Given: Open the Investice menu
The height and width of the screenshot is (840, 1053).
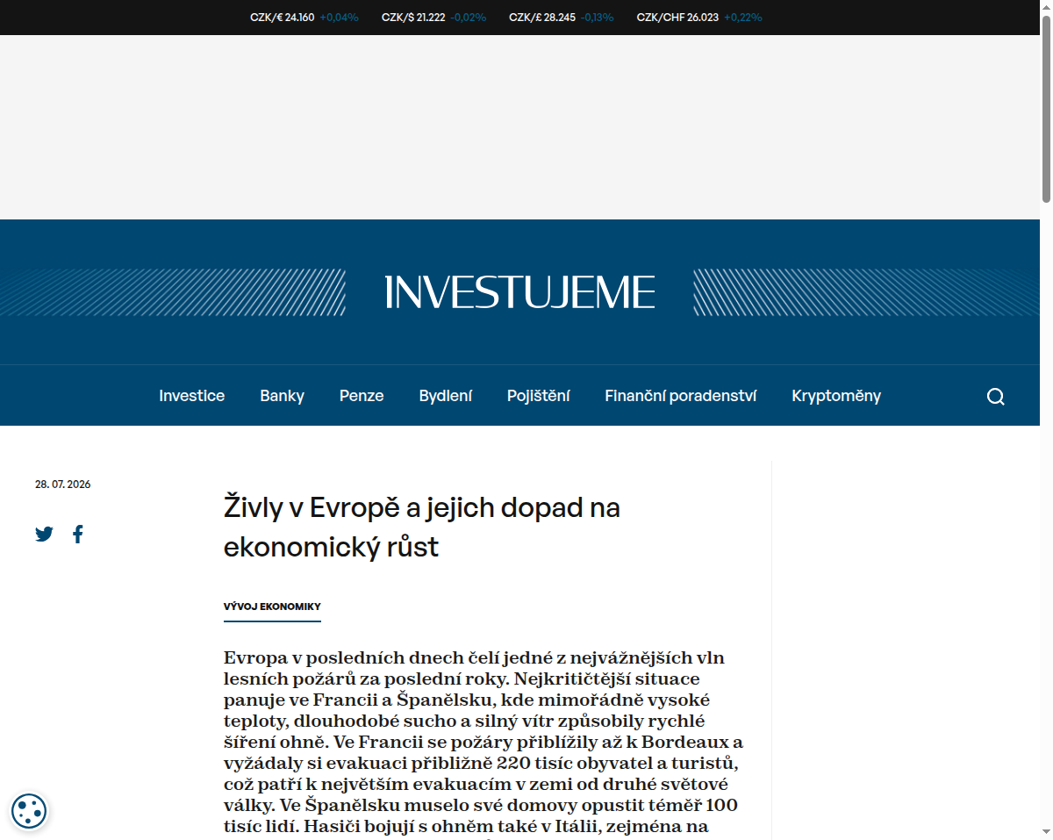Looking at the screenshot, I should click(x=191, y=396).
